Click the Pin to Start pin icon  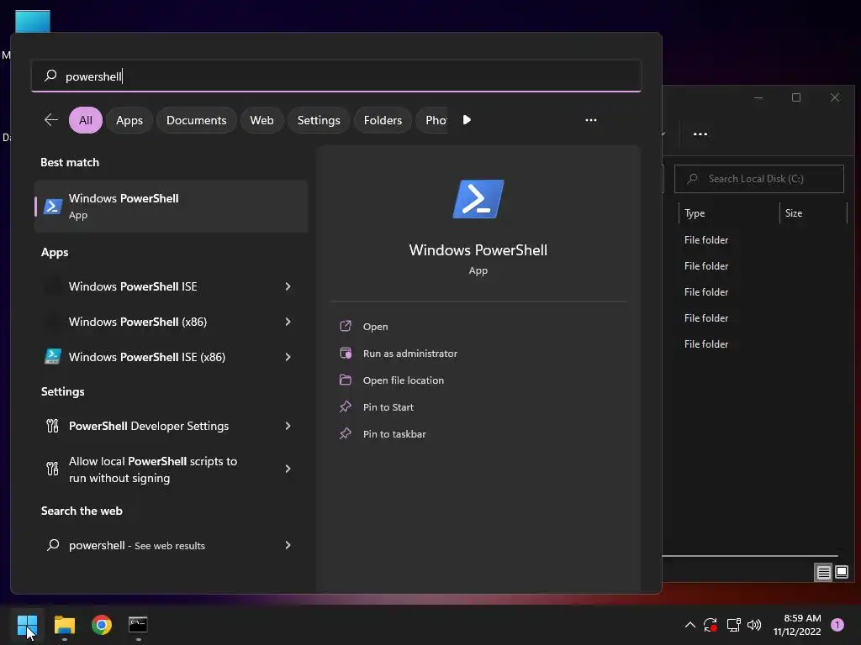(x=346, y=406)
